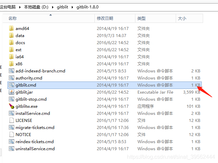Click Executable Jar File type cell
Screen dimensions: 218x163
tap(155, 92)
